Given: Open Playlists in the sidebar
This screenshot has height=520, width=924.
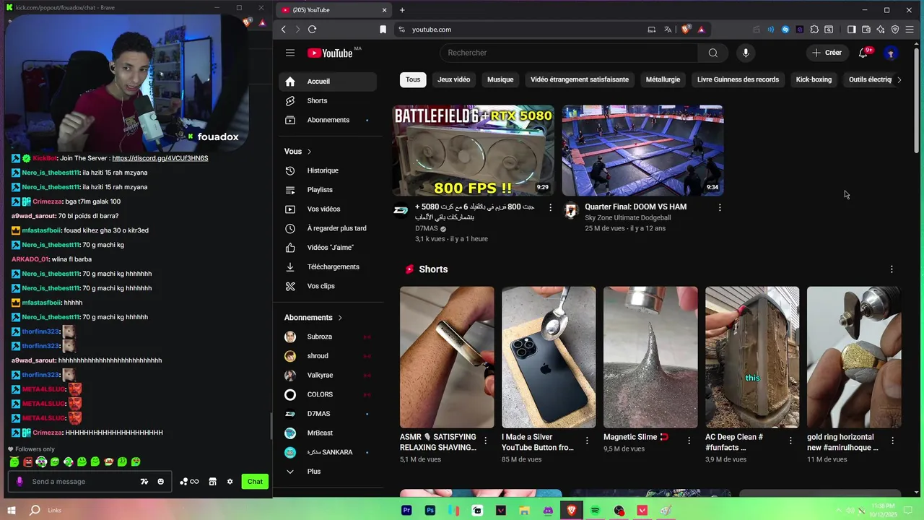Looking at the screenshot, I should [328, 190].
